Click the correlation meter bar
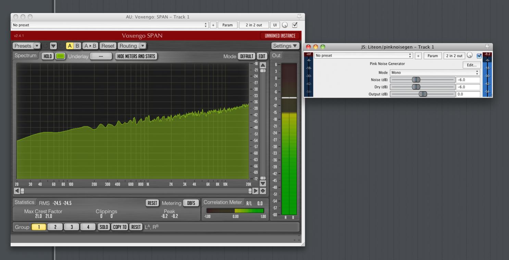The height and width of the screenshot is (260, 509). [235, 210]
